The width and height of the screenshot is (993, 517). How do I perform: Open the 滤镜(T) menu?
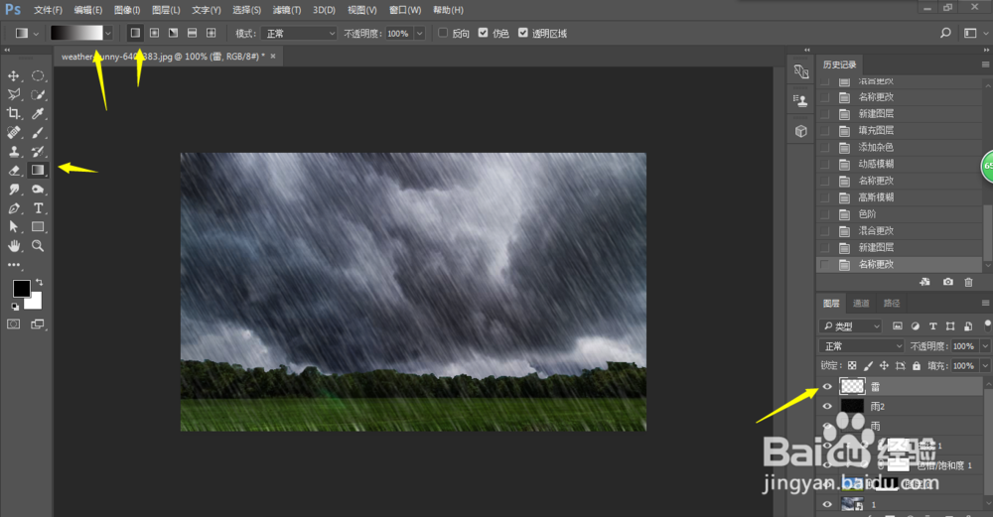pos(287,10)
